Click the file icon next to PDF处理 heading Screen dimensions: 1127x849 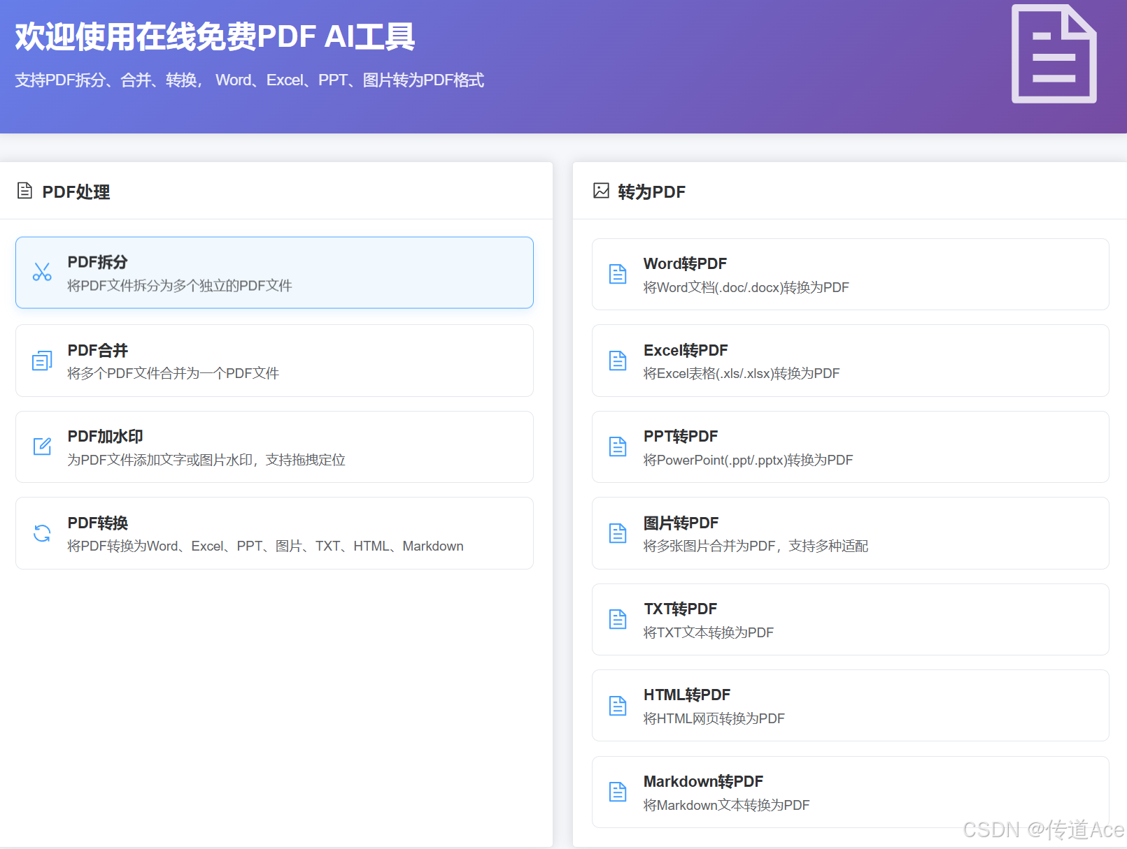24,191
